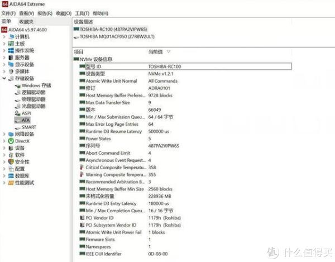Click the 主板 motherboard icon
335x262 pixels.
(11, 44)
